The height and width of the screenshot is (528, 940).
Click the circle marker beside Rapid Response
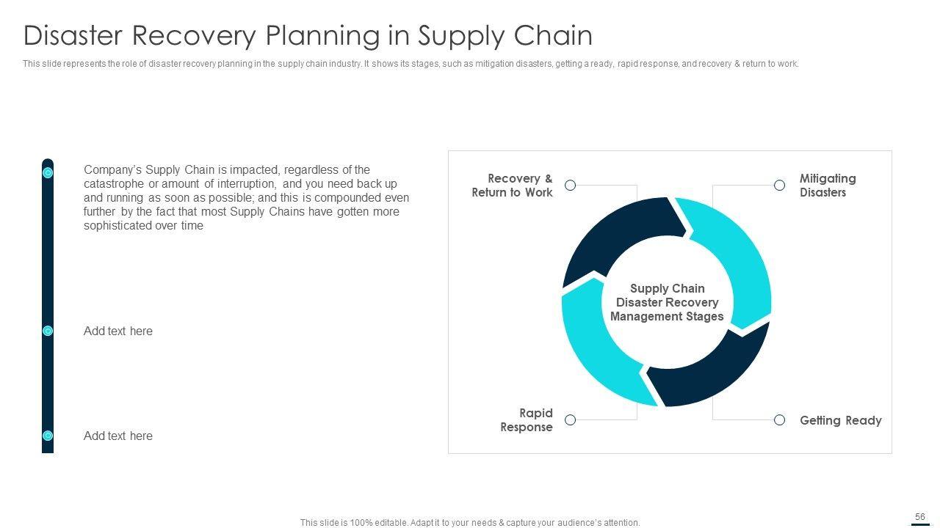tap(570, 420)
